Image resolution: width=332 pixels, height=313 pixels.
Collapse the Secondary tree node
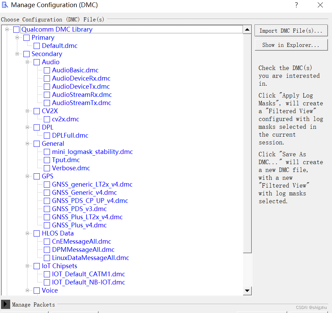coord(17,54)
